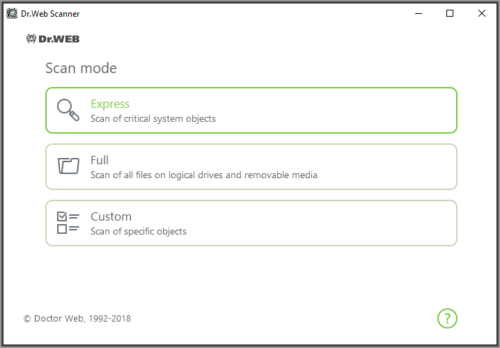Click the magnifying glass Express scan icon
The height and width of the screenshot is (348, 500).
(x=68, y=110)
